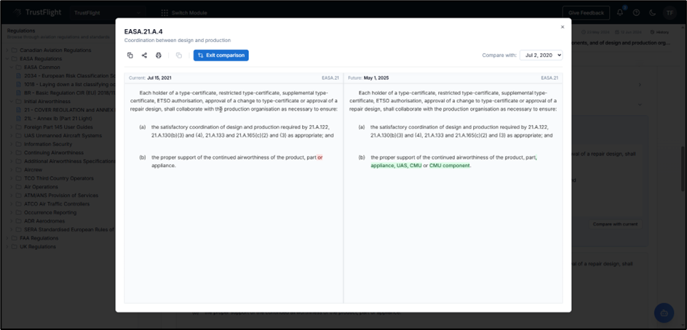Share the EASA.21.A.4 regulation
This screenshot has height=330, width=687.
pyautogui.click(x=144, y=55)
